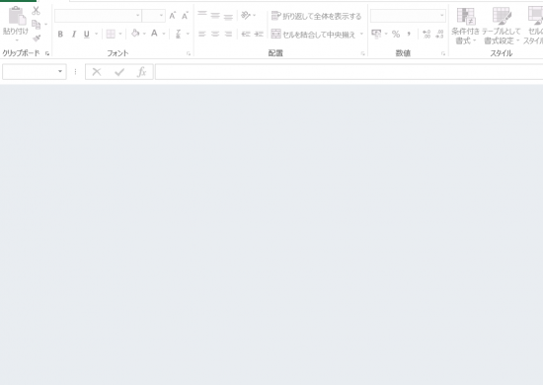Click the Align Left icon
The height and width of the screenshot is (385, 543).
click(202, 34)
